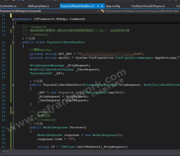Open "1 个引用" link above the constructor

pyautogui.click(x=36, y=81)
